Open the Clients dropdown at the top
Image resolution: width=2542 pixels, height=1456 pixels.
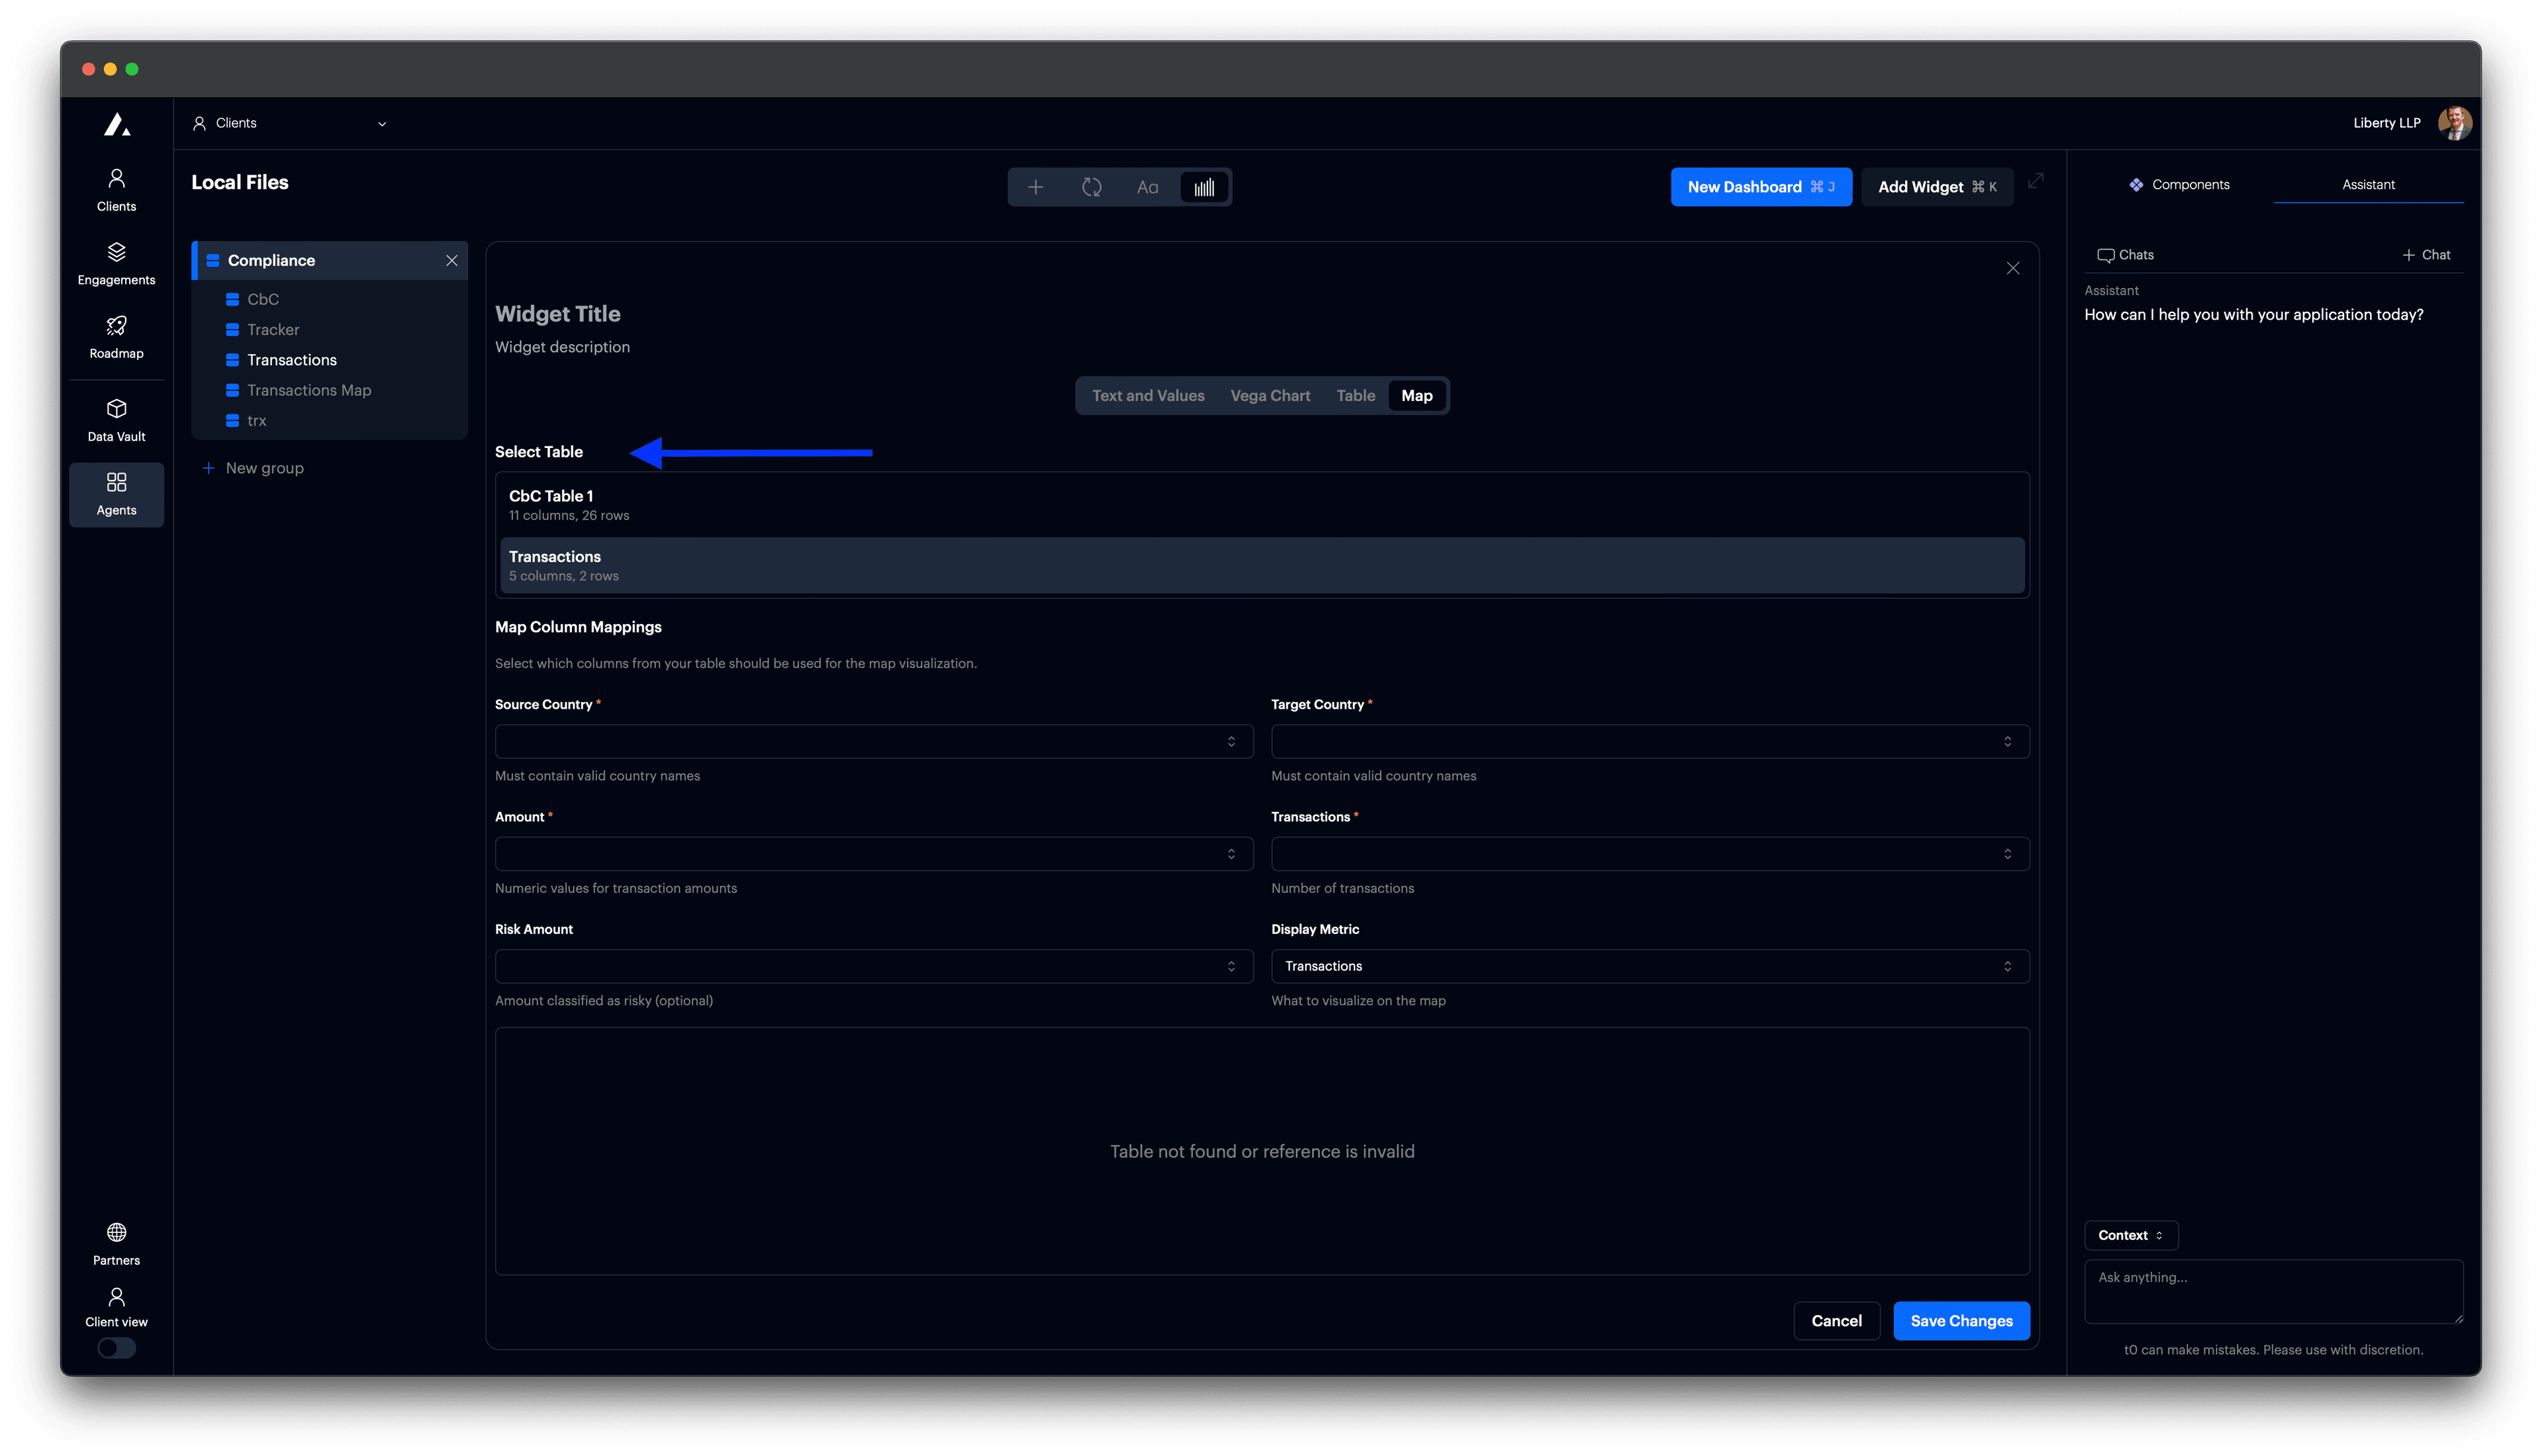[290, 122]
